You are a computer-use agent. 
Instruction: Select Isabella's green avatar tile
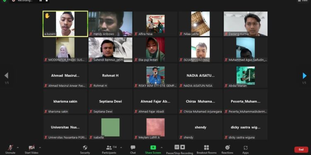pyautogui.click(x=110, y=127)
